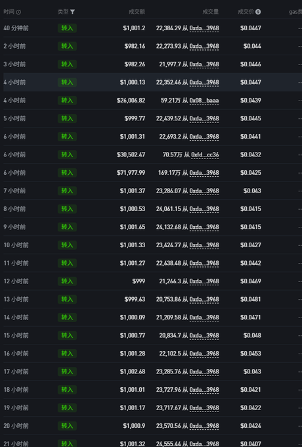Viewport: 302px width, 447px height.
Task: Select the price $0.0481
Action: tap(251, 299)
